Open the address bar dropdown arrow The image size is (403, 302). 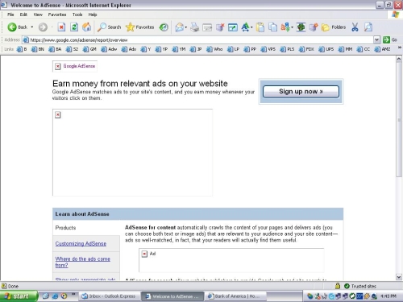(376, 40)
